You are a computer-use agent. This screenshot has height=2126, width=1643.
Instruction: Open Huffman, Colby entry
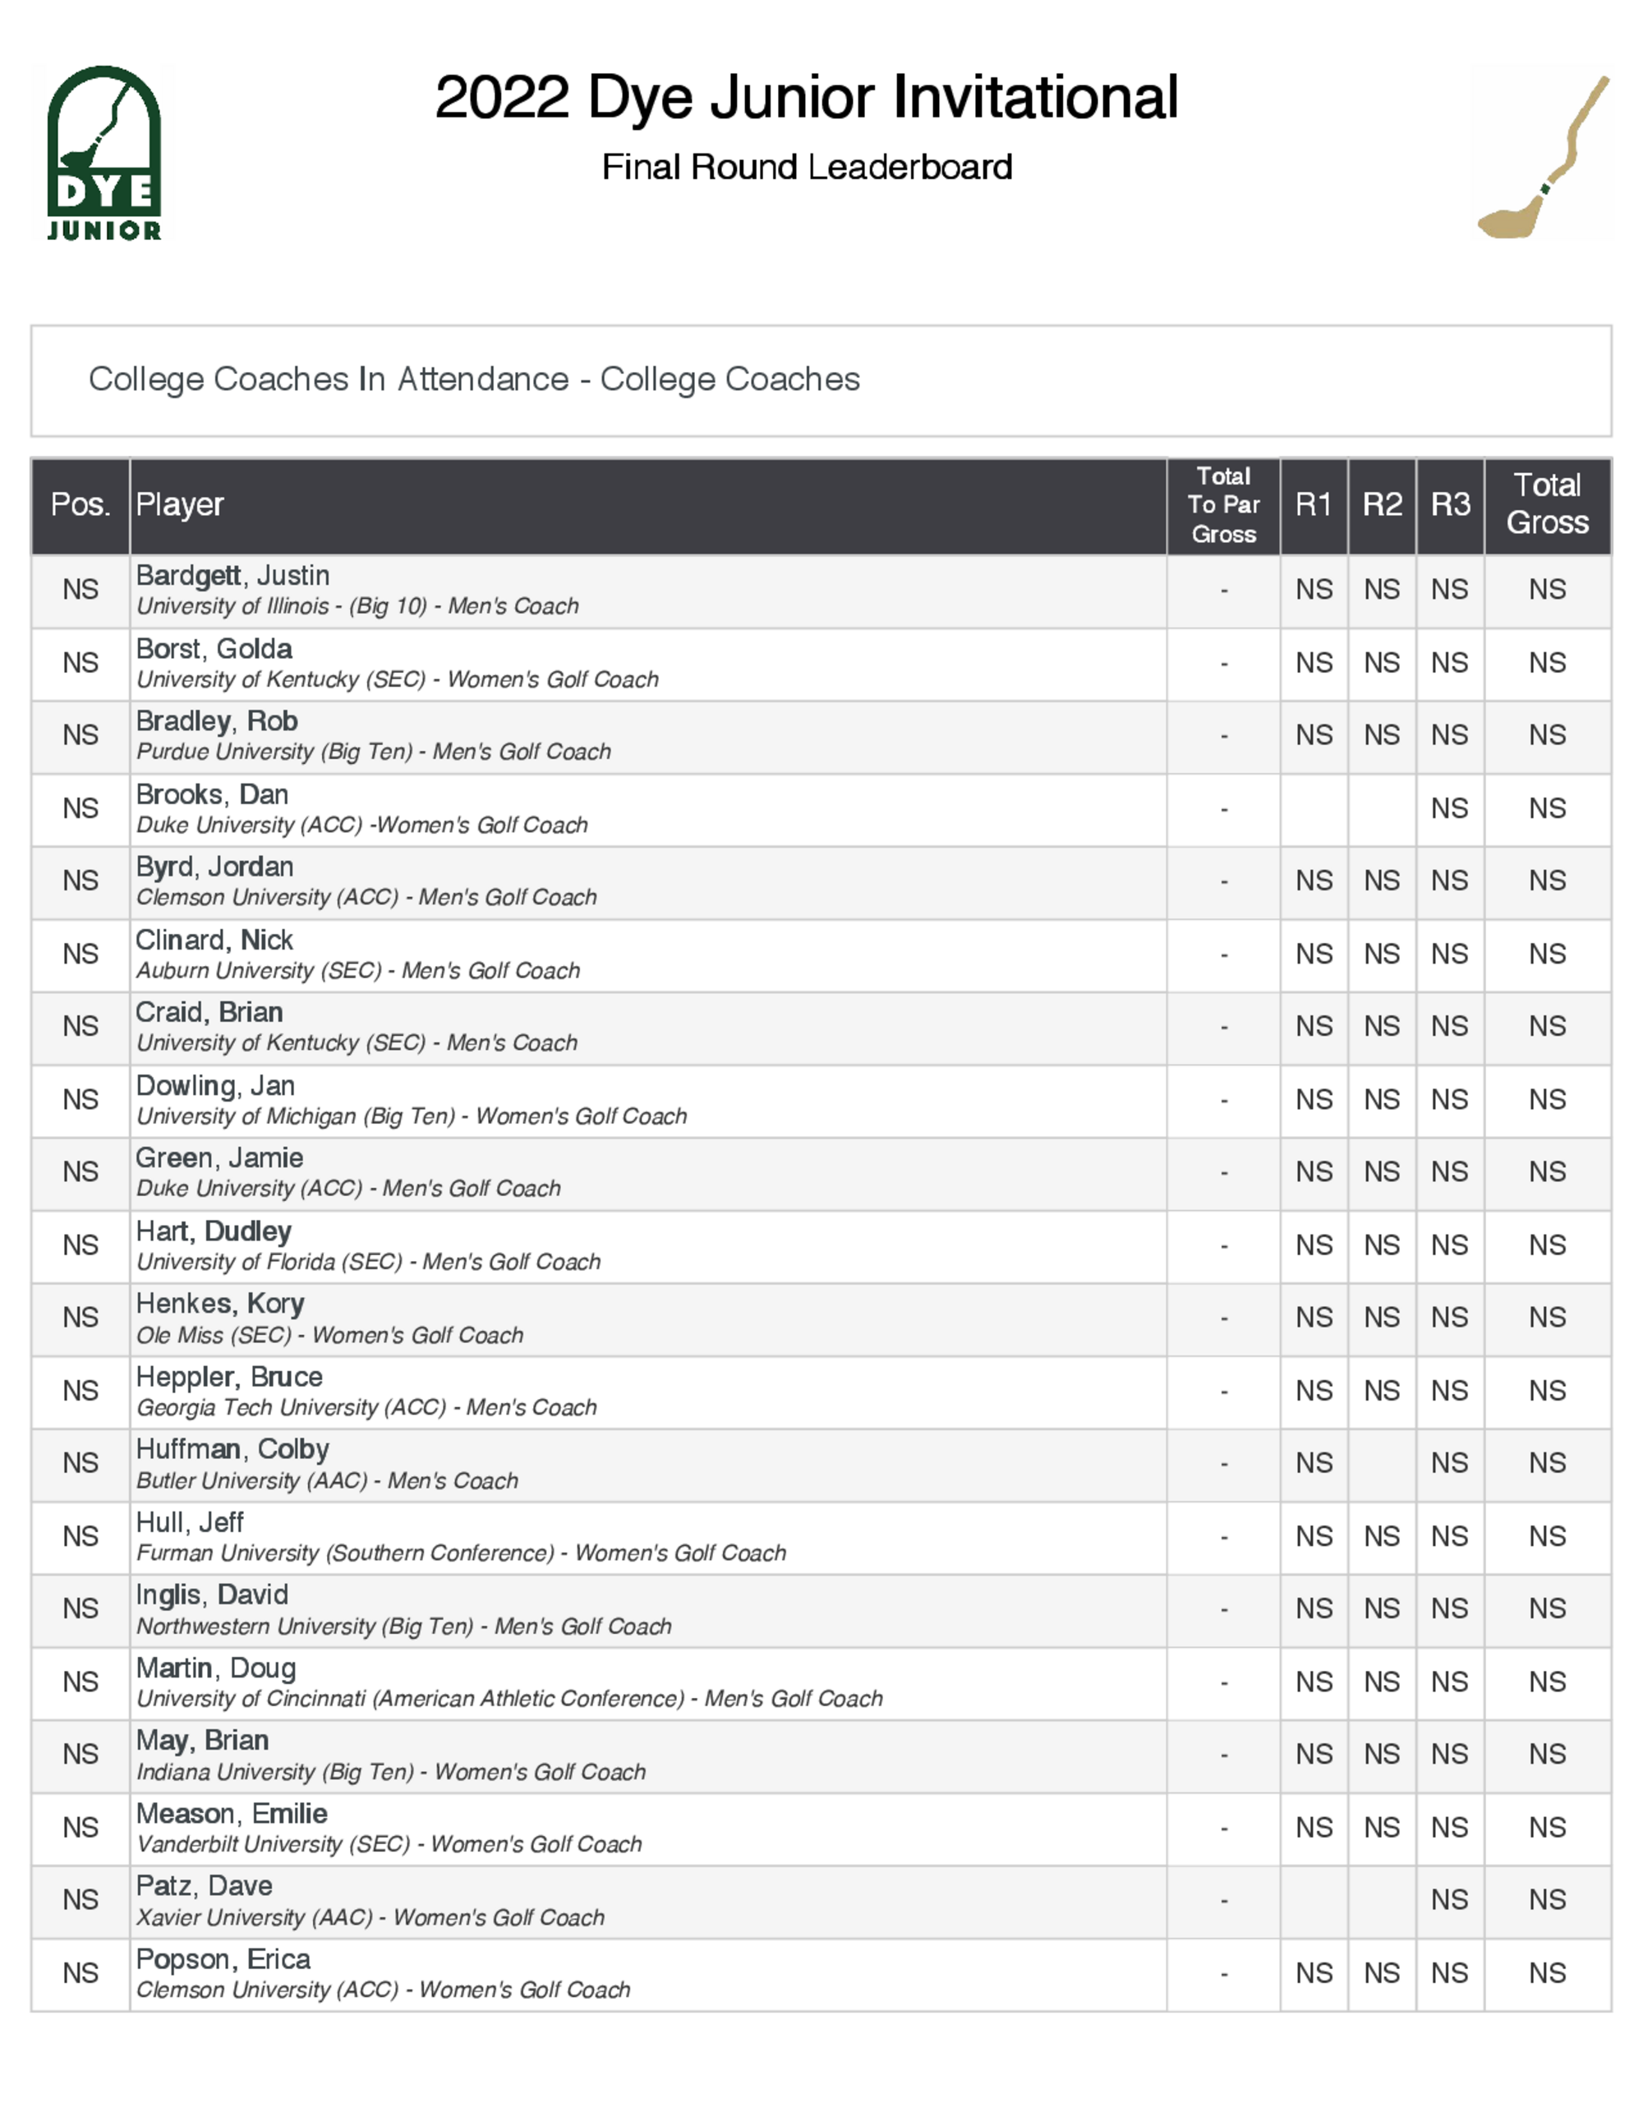(232, 1449)
